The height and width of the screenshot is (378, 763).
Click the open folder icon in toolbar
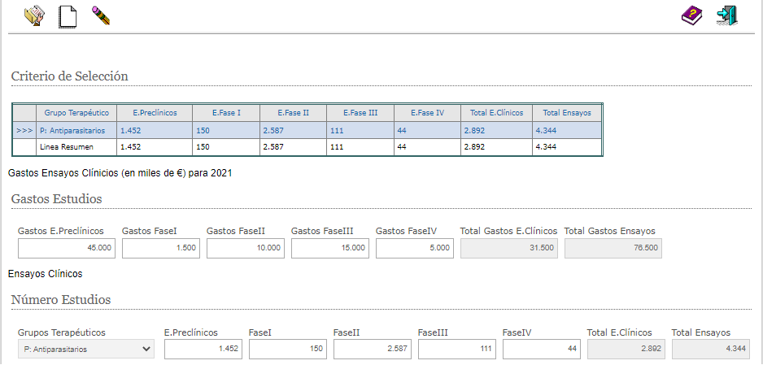click(34, 15)
